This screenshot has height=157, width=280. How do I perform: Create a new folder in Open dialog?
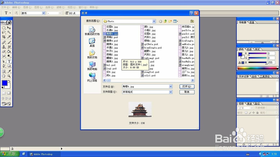pos(170,21)
